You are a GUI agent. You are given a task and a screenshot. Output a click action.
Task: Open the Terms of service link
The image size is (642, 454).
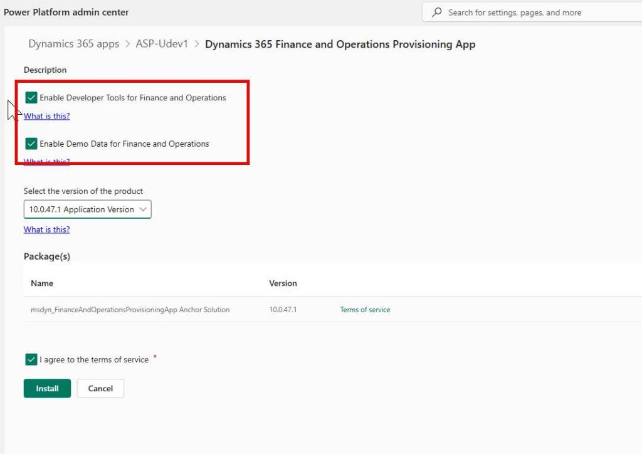coord(365,310)
